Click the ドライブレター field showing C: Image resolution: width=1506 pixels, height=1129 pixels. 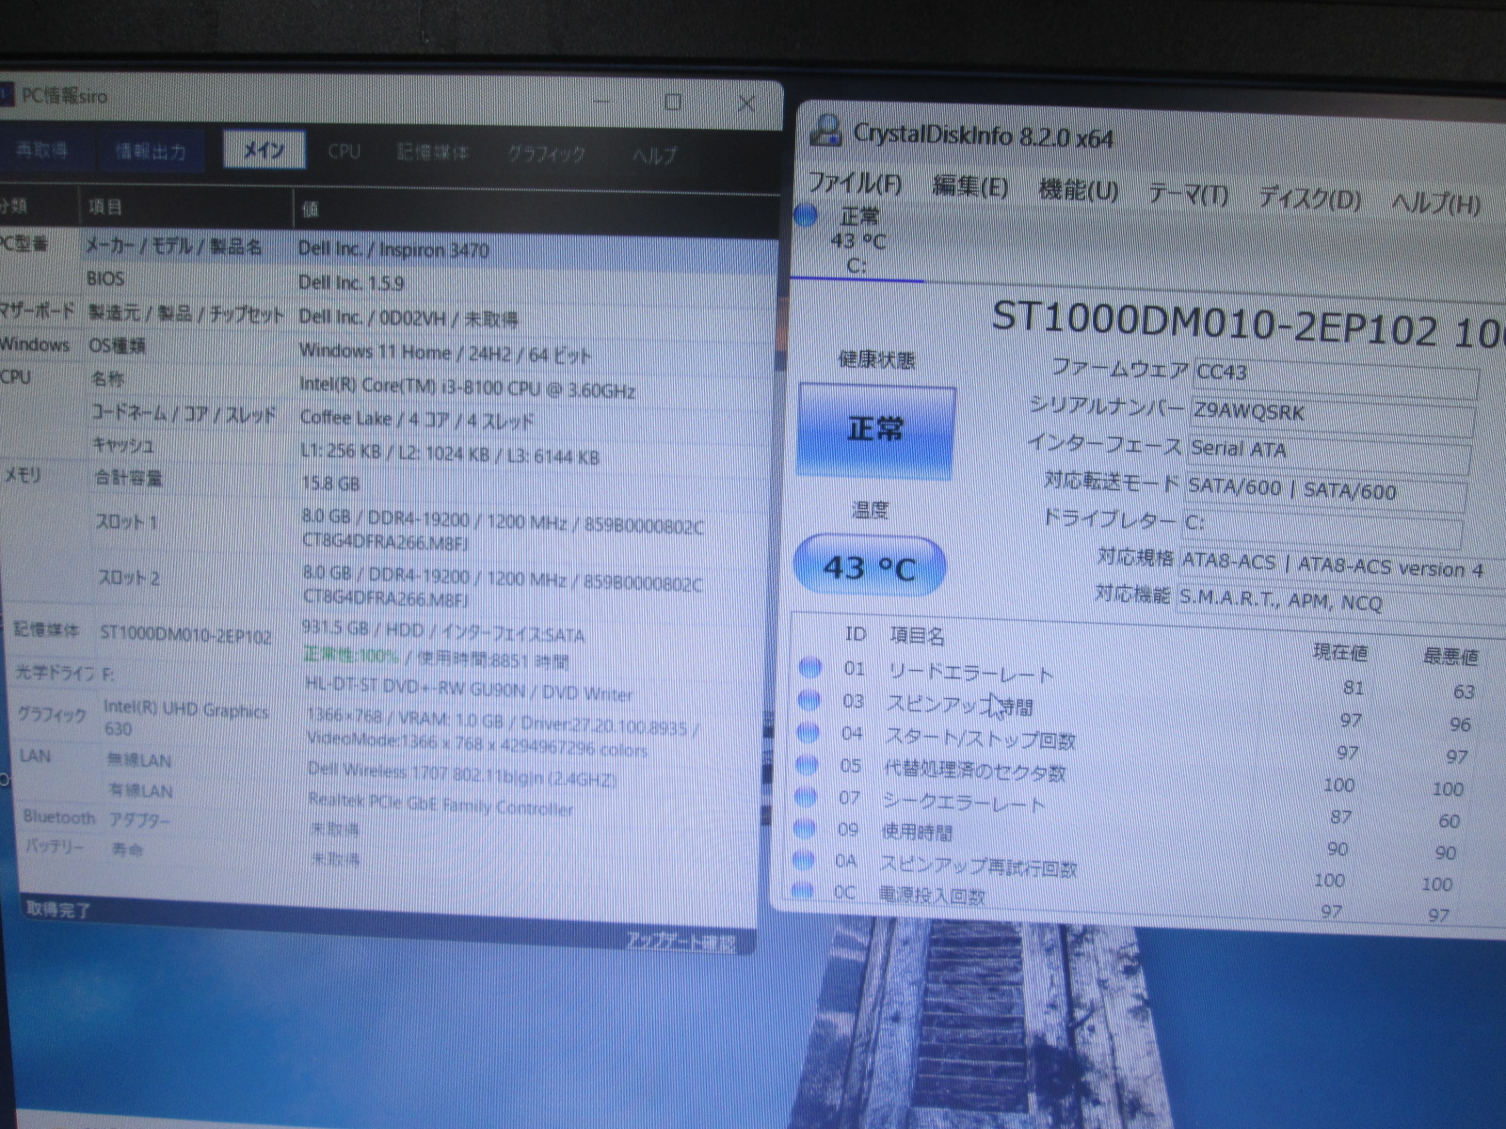point(1322,527)
